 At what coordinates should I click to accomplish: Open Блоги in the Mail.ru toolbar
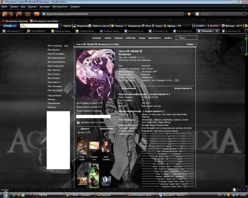click(157, 26)
